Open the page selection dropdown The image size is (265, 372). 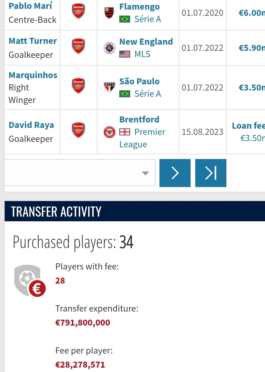point(80,173)
